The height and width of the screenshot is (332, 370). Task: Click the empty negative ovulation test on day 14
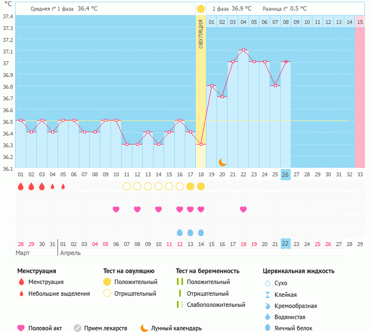click(x=158, y=186)
